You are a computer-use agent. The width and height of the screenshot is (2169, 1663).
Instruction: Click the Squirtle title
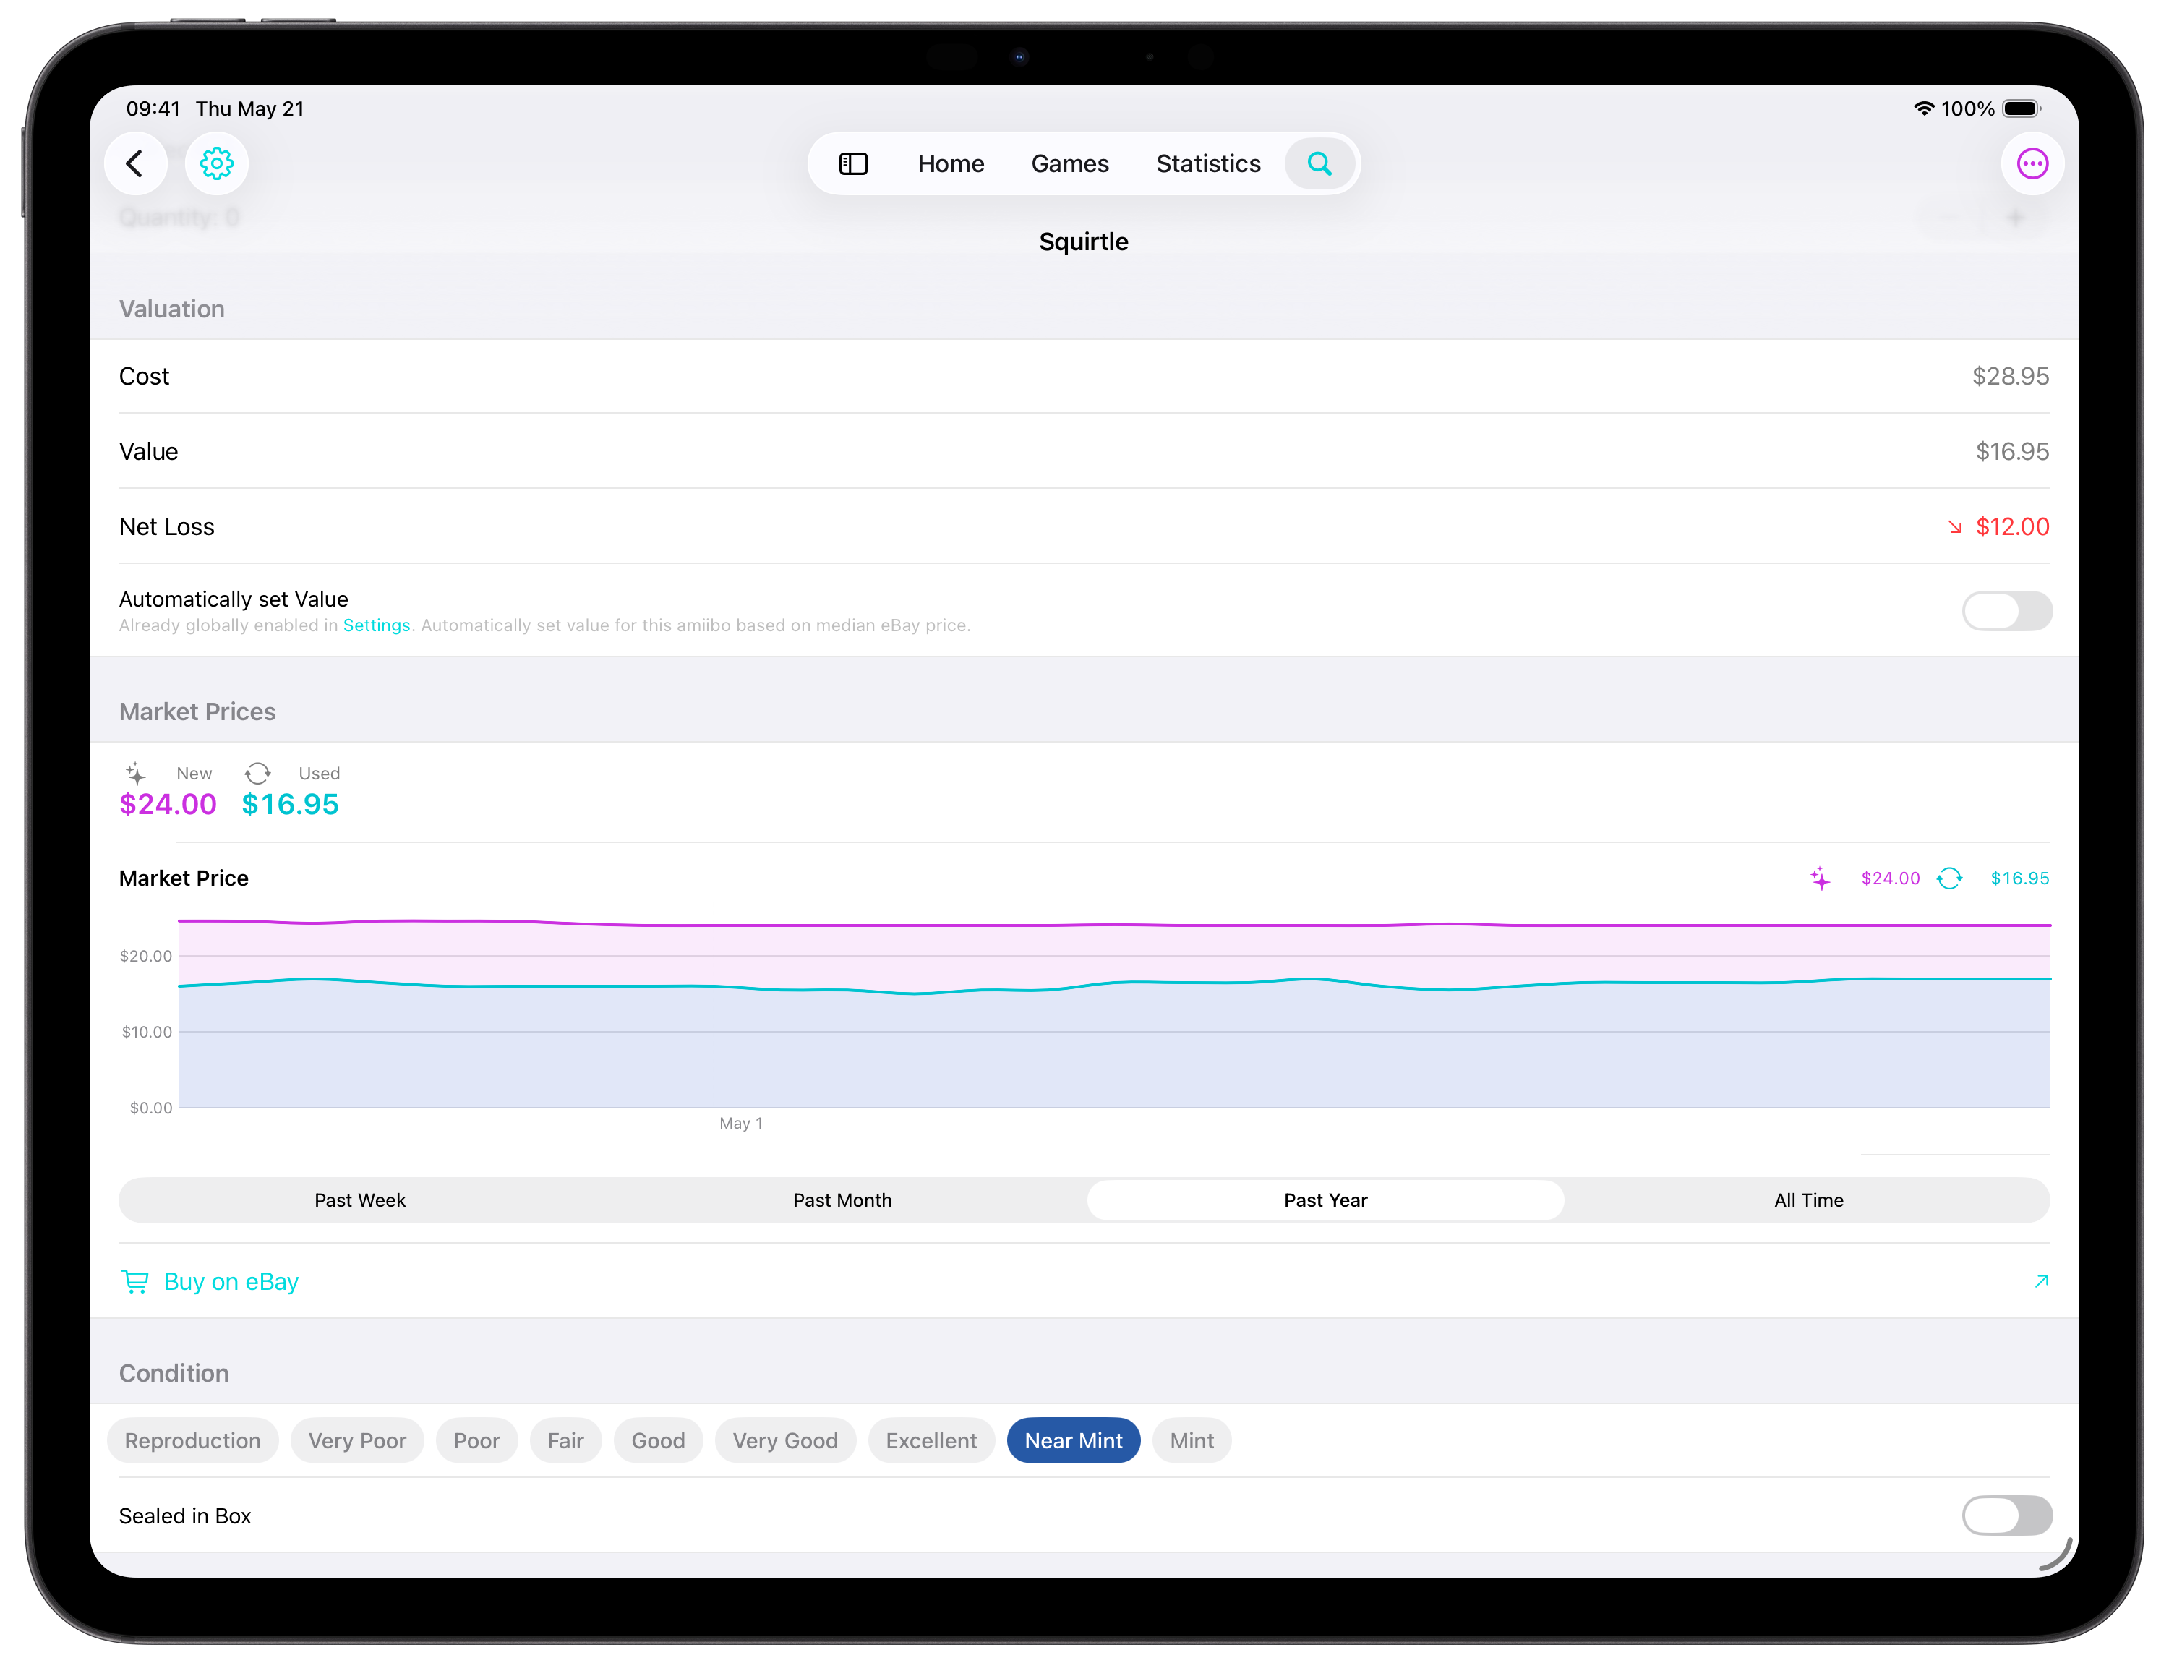coord(1084,241)
